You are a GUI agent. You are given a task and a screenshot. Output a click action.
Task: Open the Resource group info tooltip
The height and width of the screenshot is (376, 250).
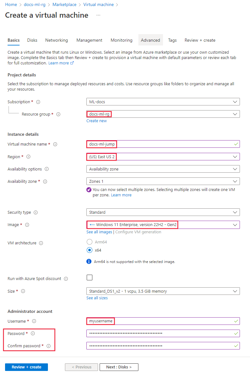click(x=58, y=114)
